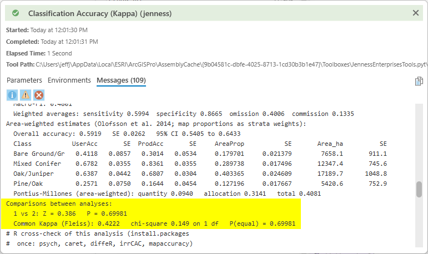Click Oak/Juniper Area_ha value 17189.7

[330, 174]
